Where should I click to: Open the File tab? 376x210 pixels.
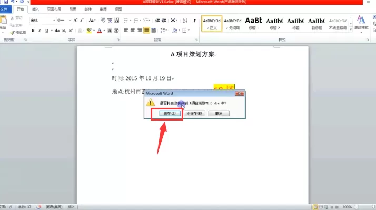5,9
